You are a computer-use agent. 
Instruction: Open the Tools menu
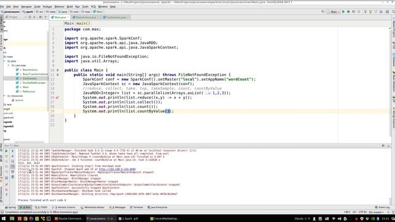pos(85,7)
